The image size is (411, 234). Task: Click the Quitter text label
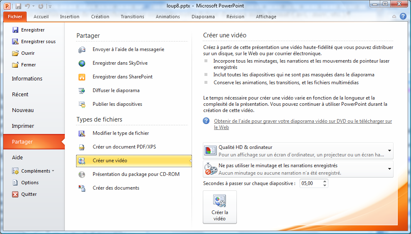29,194
